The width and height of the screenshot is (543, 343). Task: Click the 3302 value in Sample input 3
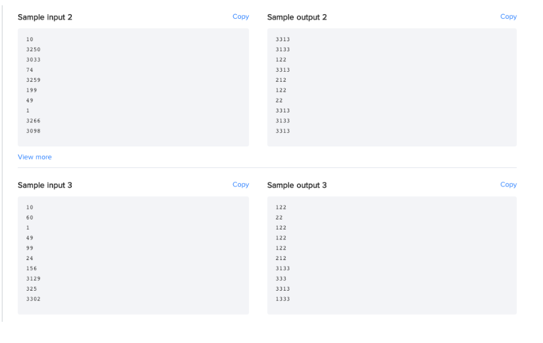click(x=33, y=299)
